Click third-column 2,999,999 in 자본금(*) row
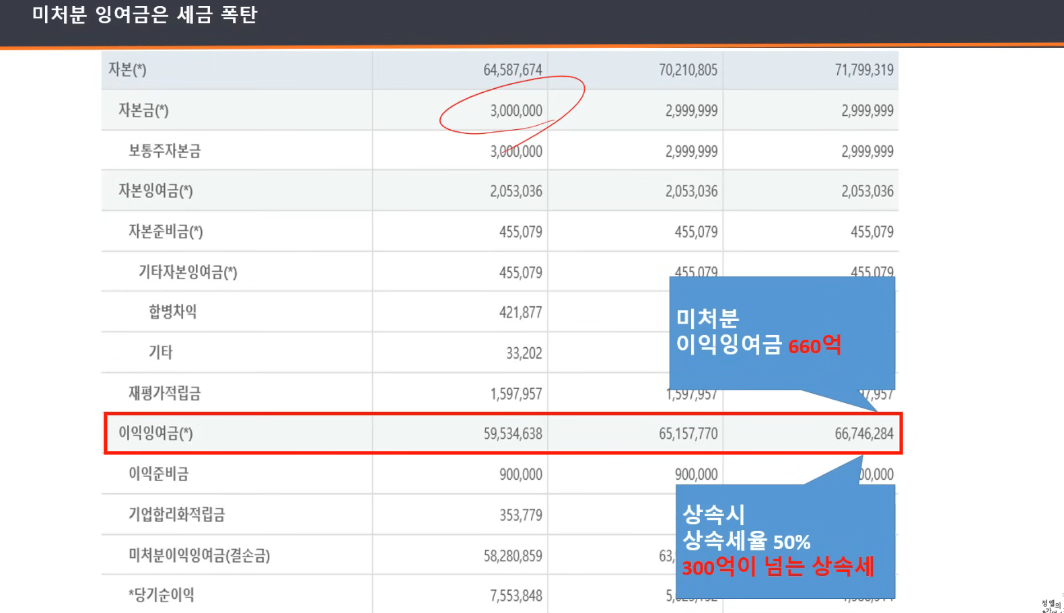 coord(867,111)
